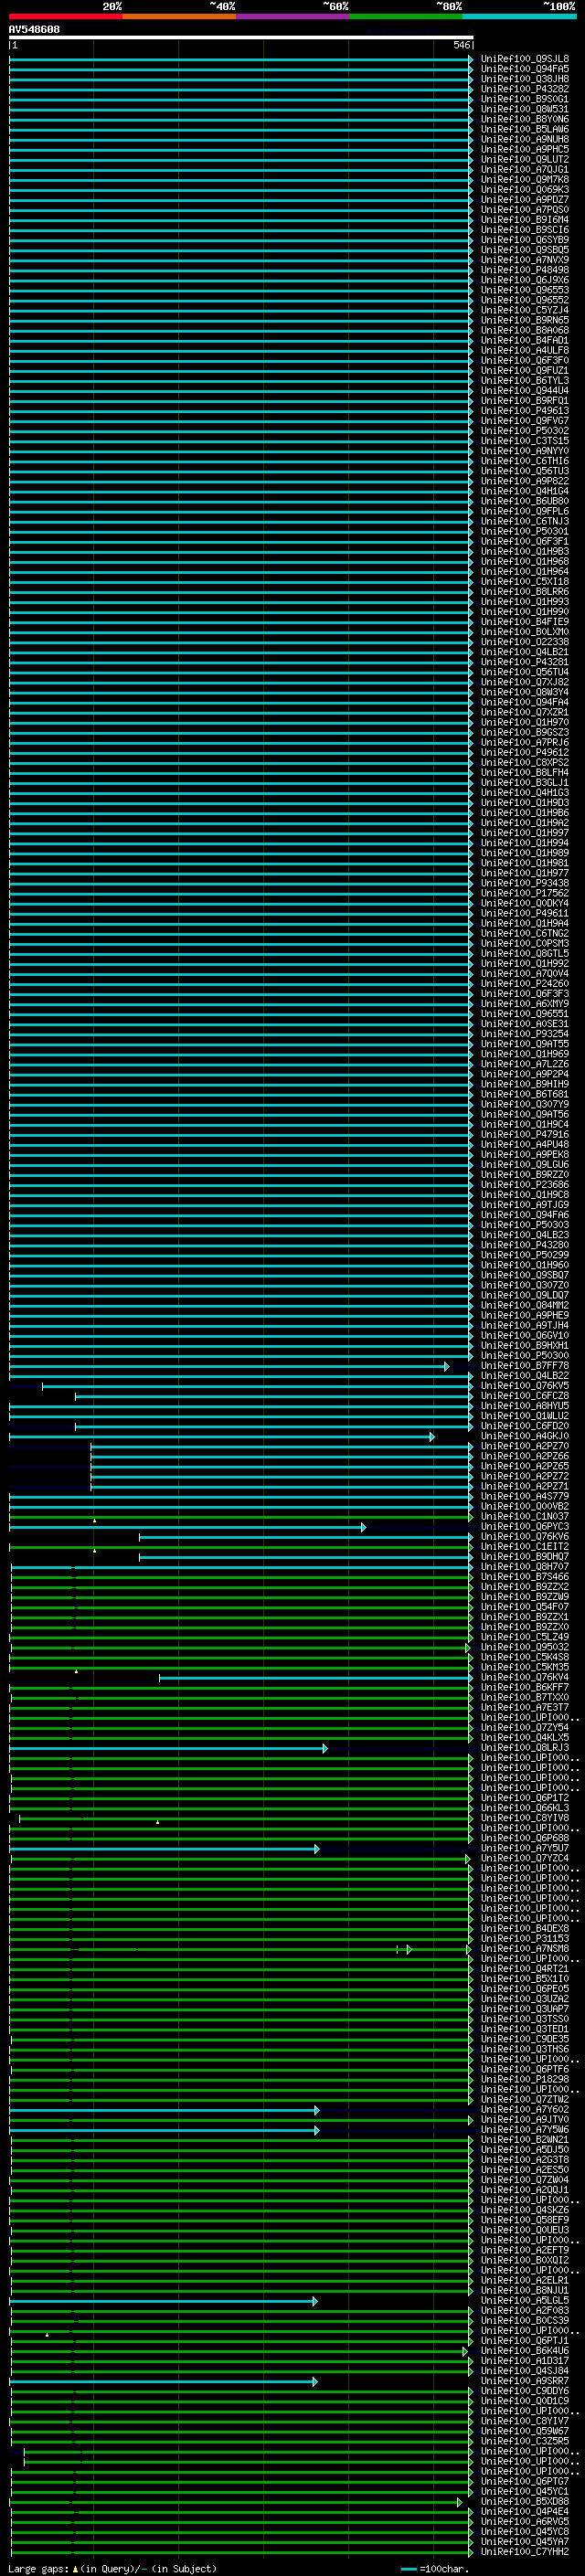Click the white query sequence bar
This screenshot has height=2576, width=585.
[241, 37]
